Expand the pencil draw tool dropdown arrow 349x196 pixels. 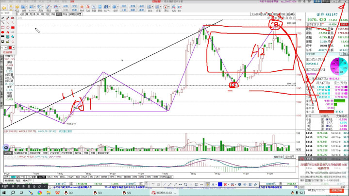pyautogui.click(x=51, y=7)
